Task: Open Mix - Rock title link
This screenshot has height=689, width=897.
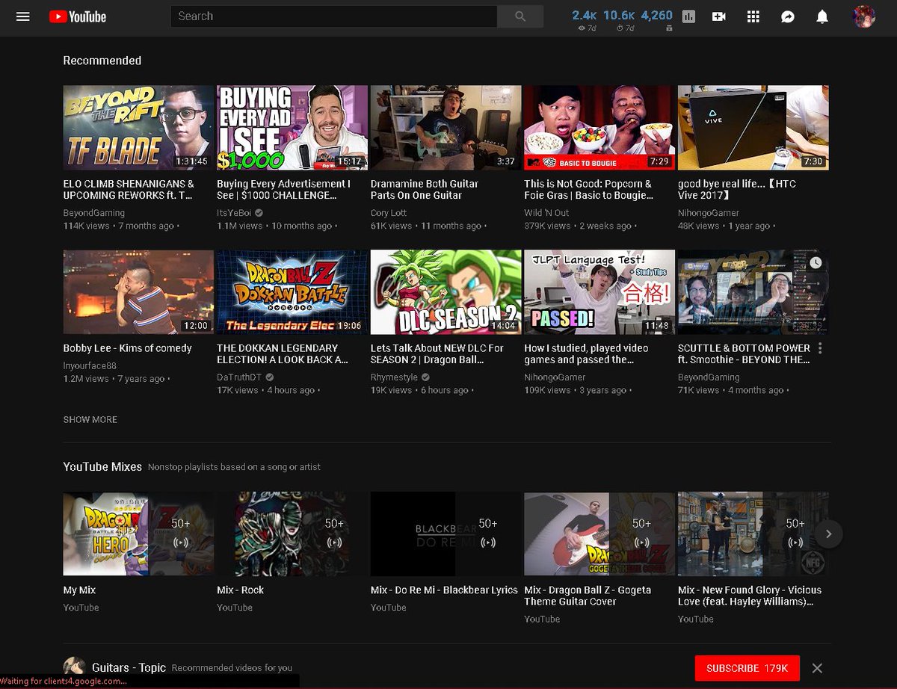Action: [x=240, y=590]
